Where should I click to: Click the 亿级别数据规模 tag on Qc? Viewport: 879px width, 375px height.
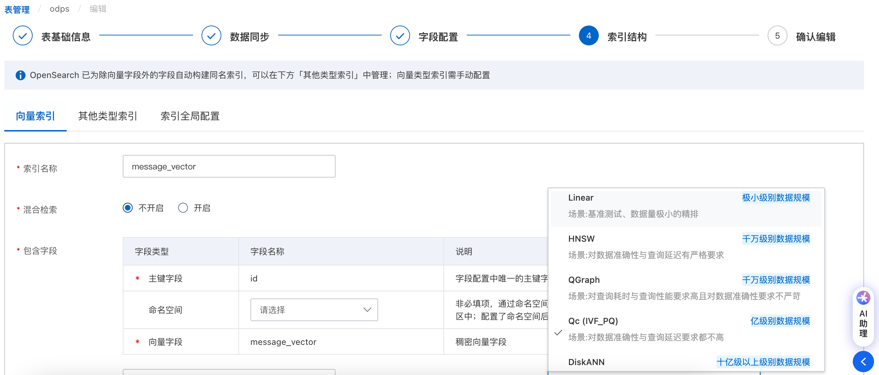point(780,321)
